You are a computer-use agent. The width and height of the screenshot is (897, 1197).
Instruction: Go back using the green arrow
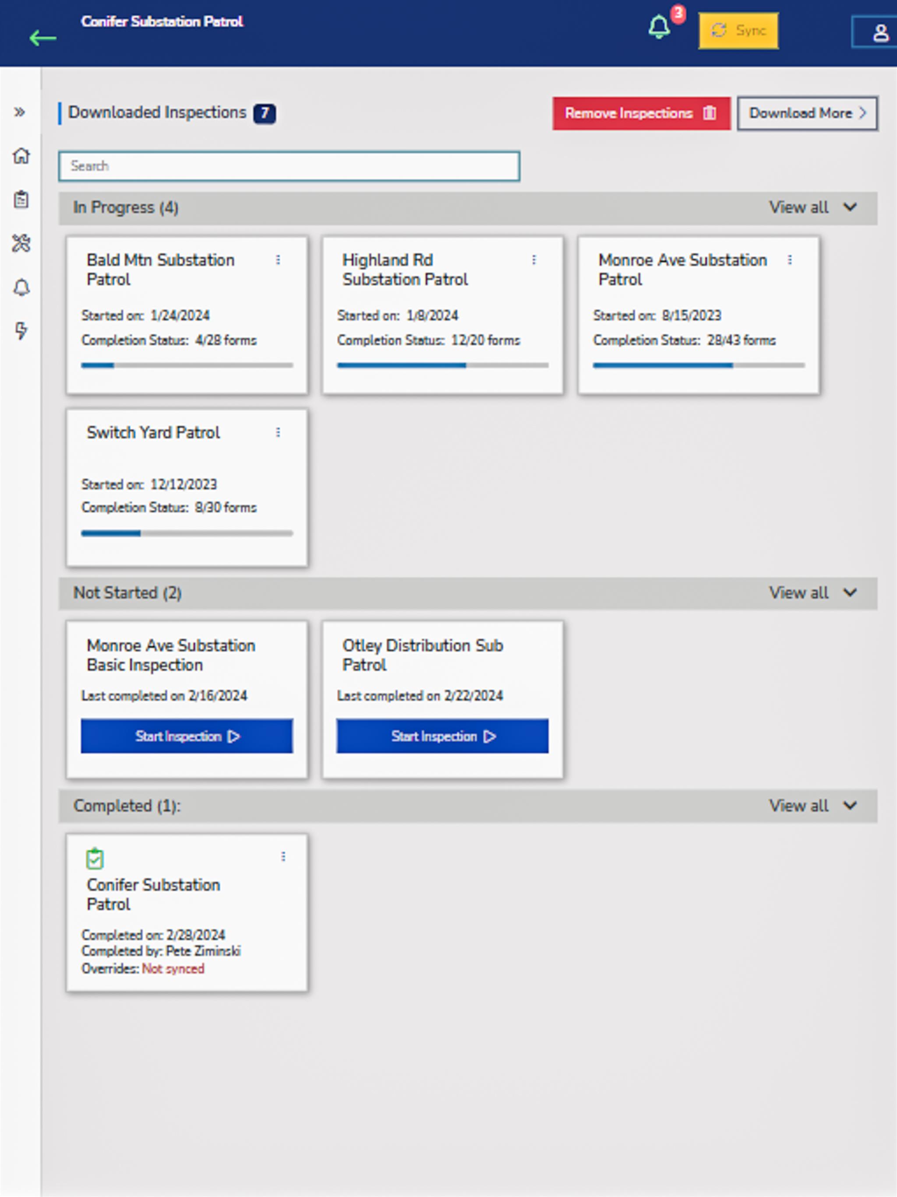pyautogui.click(x=43, y=38)
